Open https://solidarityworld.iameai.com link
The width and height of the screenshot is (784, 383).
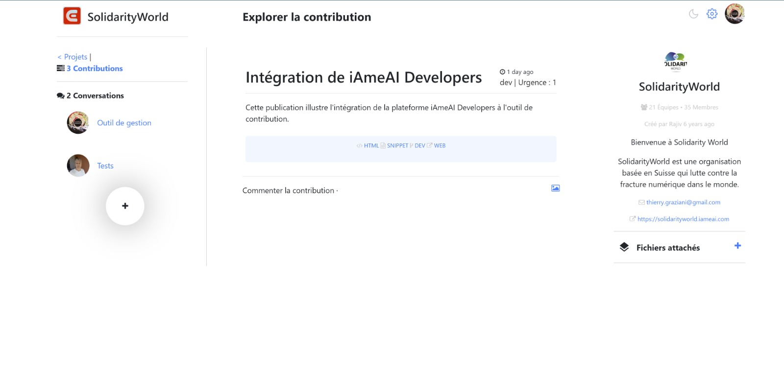pyautogui.click(x=683, y=219)
